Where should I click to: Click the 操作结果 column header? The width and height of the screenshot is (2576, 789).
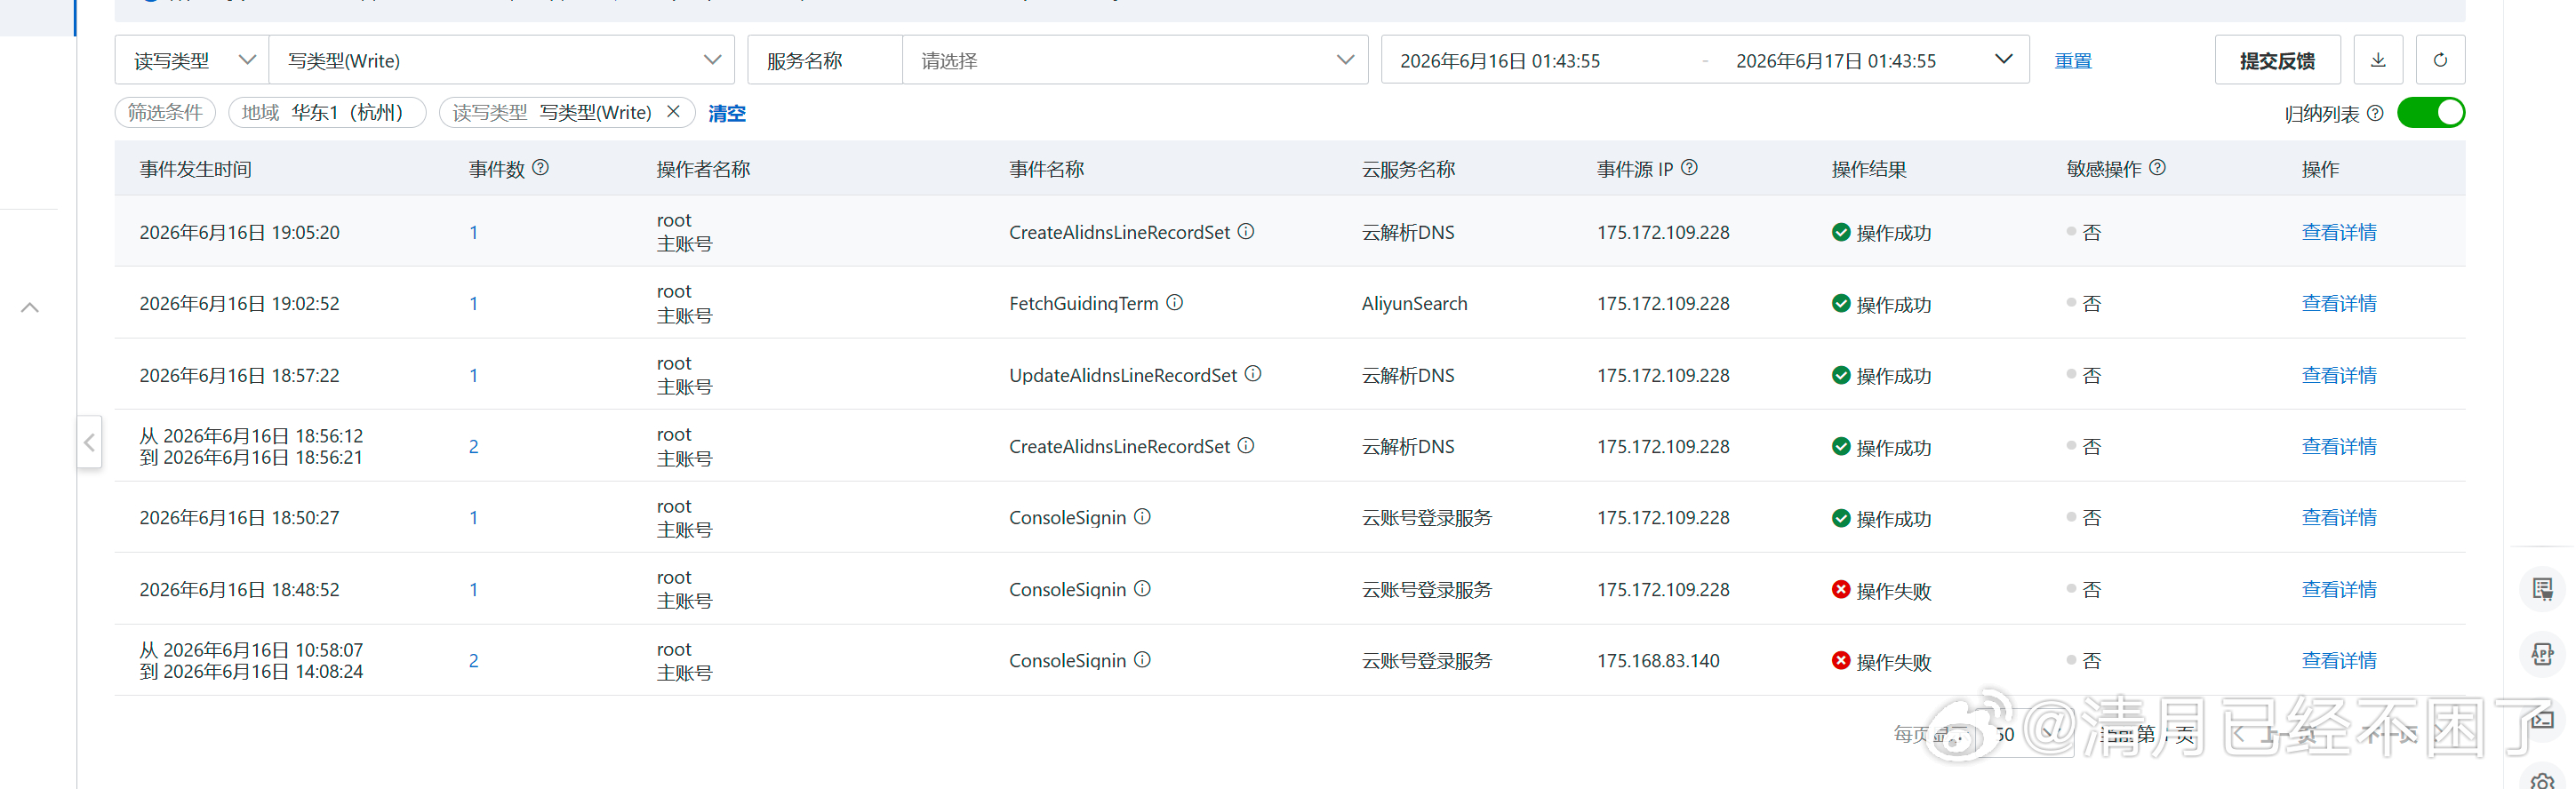[x=1869, y=169]
